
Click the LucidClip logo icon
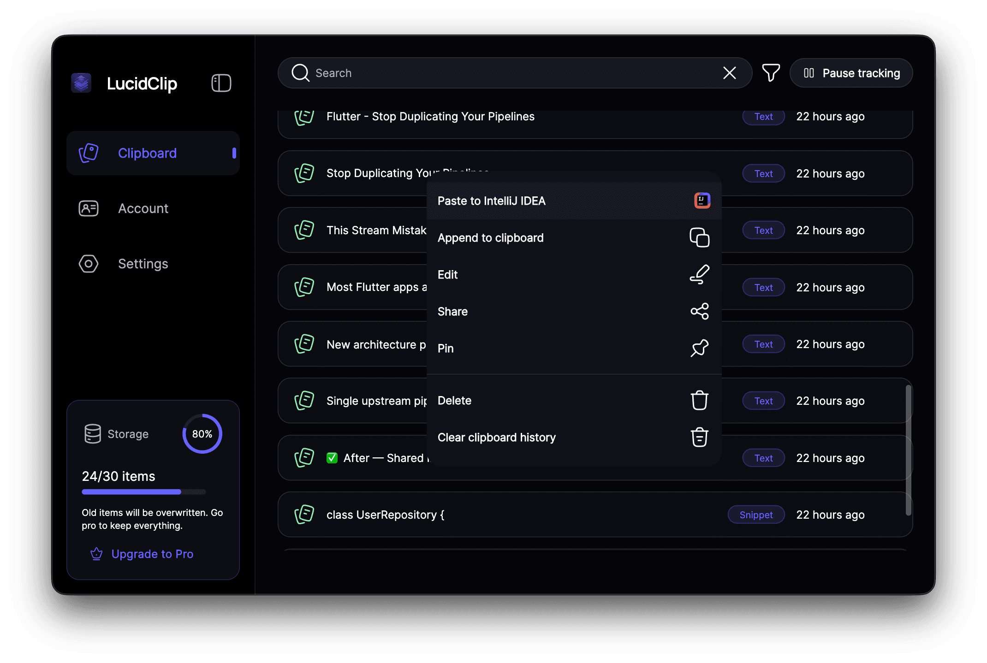(81, 83)
